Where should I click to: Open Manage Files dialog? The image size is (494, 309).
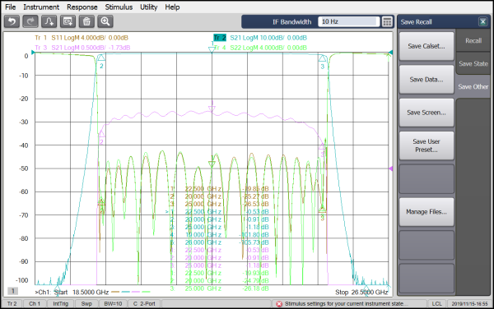click(426, 212)
